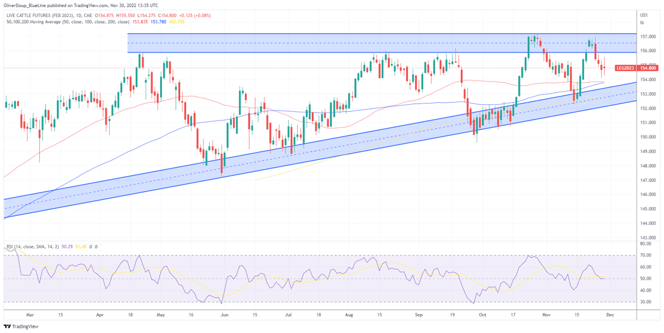Image resolution: width=664 pixels, height=333 pixels.
Task: Click the Mar date label on time axis
Action: [x=29, y=315]
